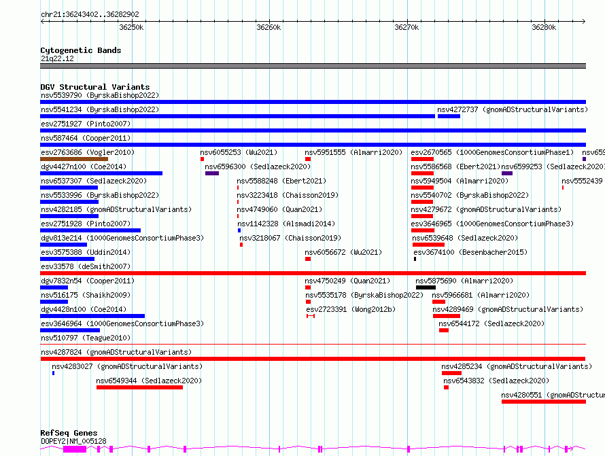Click dgv4427n100 (Coe2014) label

pyautogui.click(x=84, y=166)
